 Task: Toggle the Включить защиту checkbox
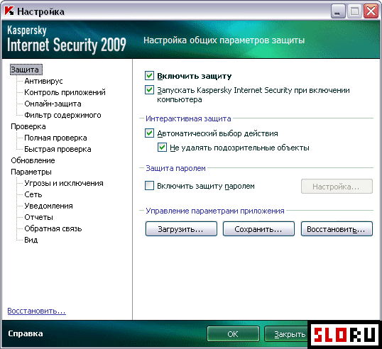pos(149,76)
